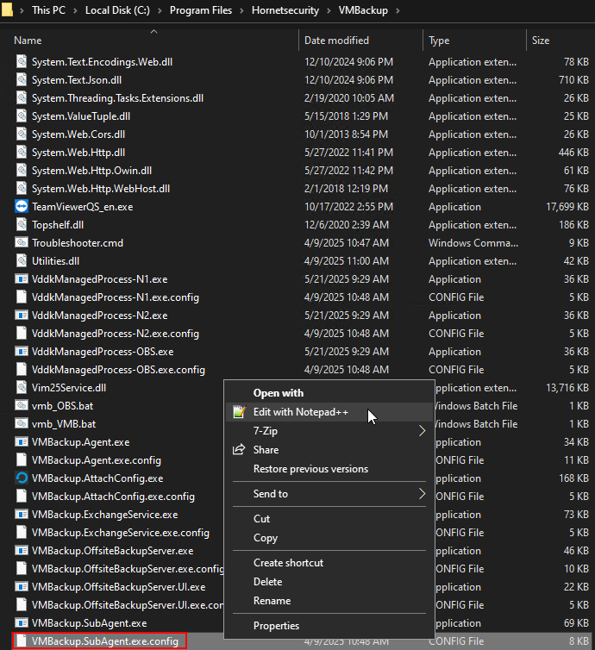Click the VddkManagedProcess-N1.exe application icon
This screenshot has height=650, width=595.
point(22,279)
